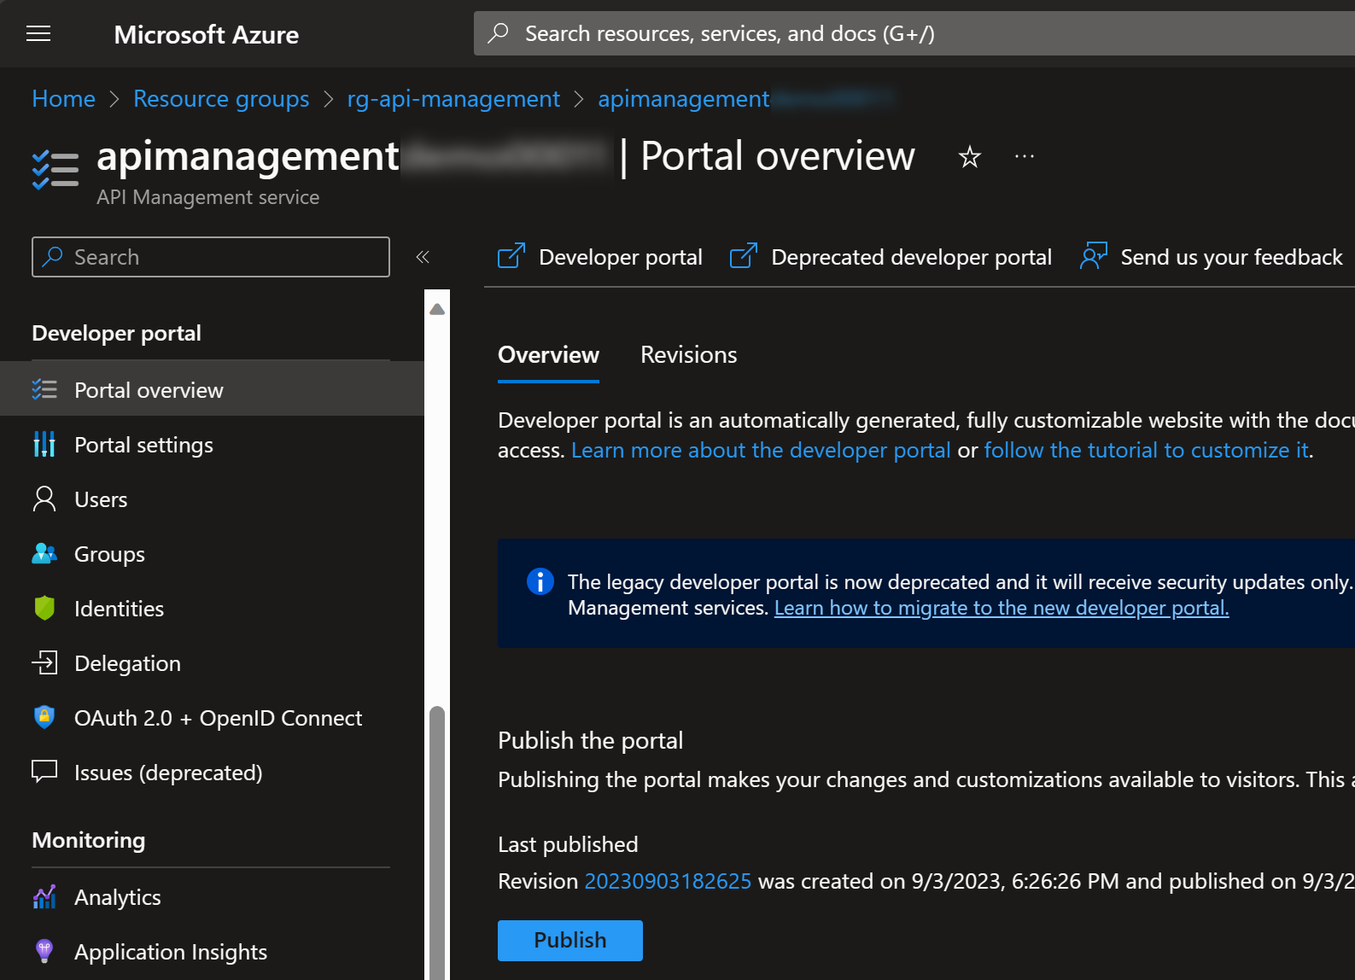Open revision 20230903182625 link
This screenshot has width=1355, height=980.
[x=668, y=881]
